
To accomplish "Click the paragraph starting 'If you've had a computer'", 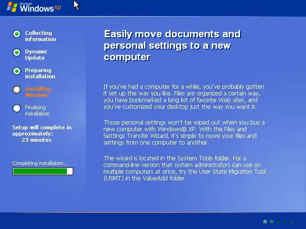I will click(x=184, y=97).
